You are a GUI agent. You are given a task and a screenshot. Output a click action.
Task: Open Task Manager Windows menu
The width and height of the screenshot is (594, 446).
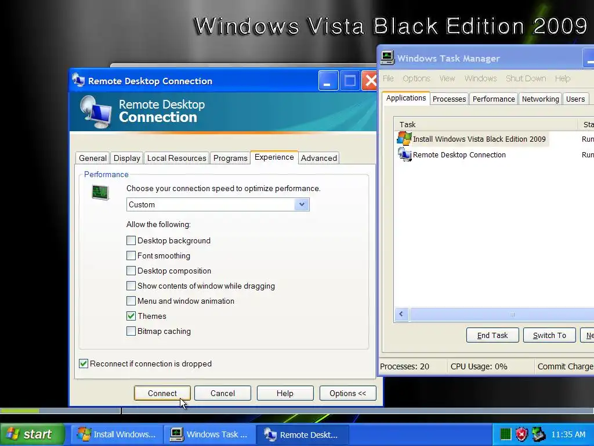(x=480, y=78)
